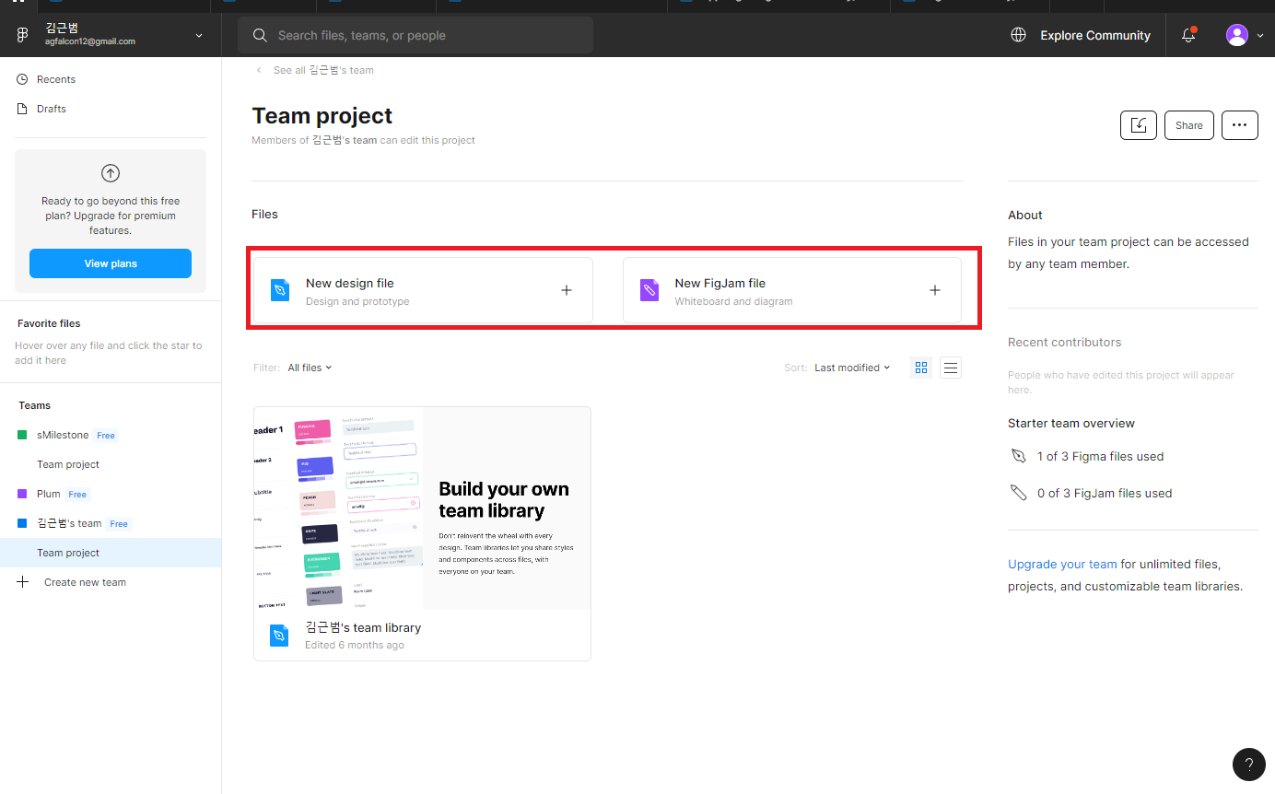Screen dimensions: 1275x794
Task: Switch to grid view
Action: [x=920, y=368]
